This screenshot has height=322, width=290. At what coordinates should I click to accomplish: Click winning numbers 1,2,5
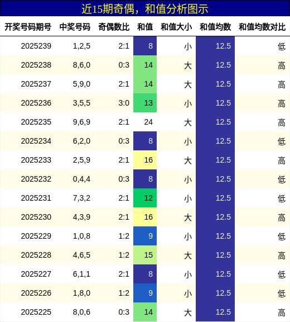[81, 46]
